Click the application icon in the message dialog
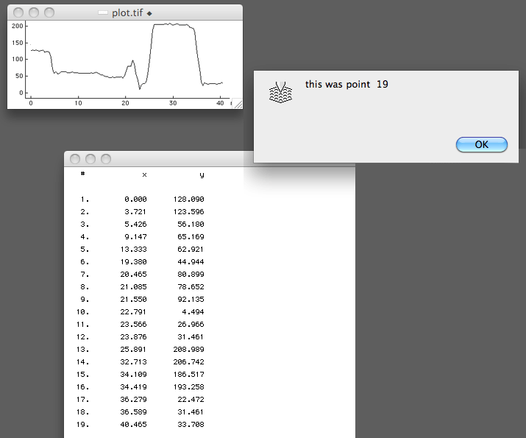Image resolution: width=526 pixels, height=438 pixels. tap(281, 92)
